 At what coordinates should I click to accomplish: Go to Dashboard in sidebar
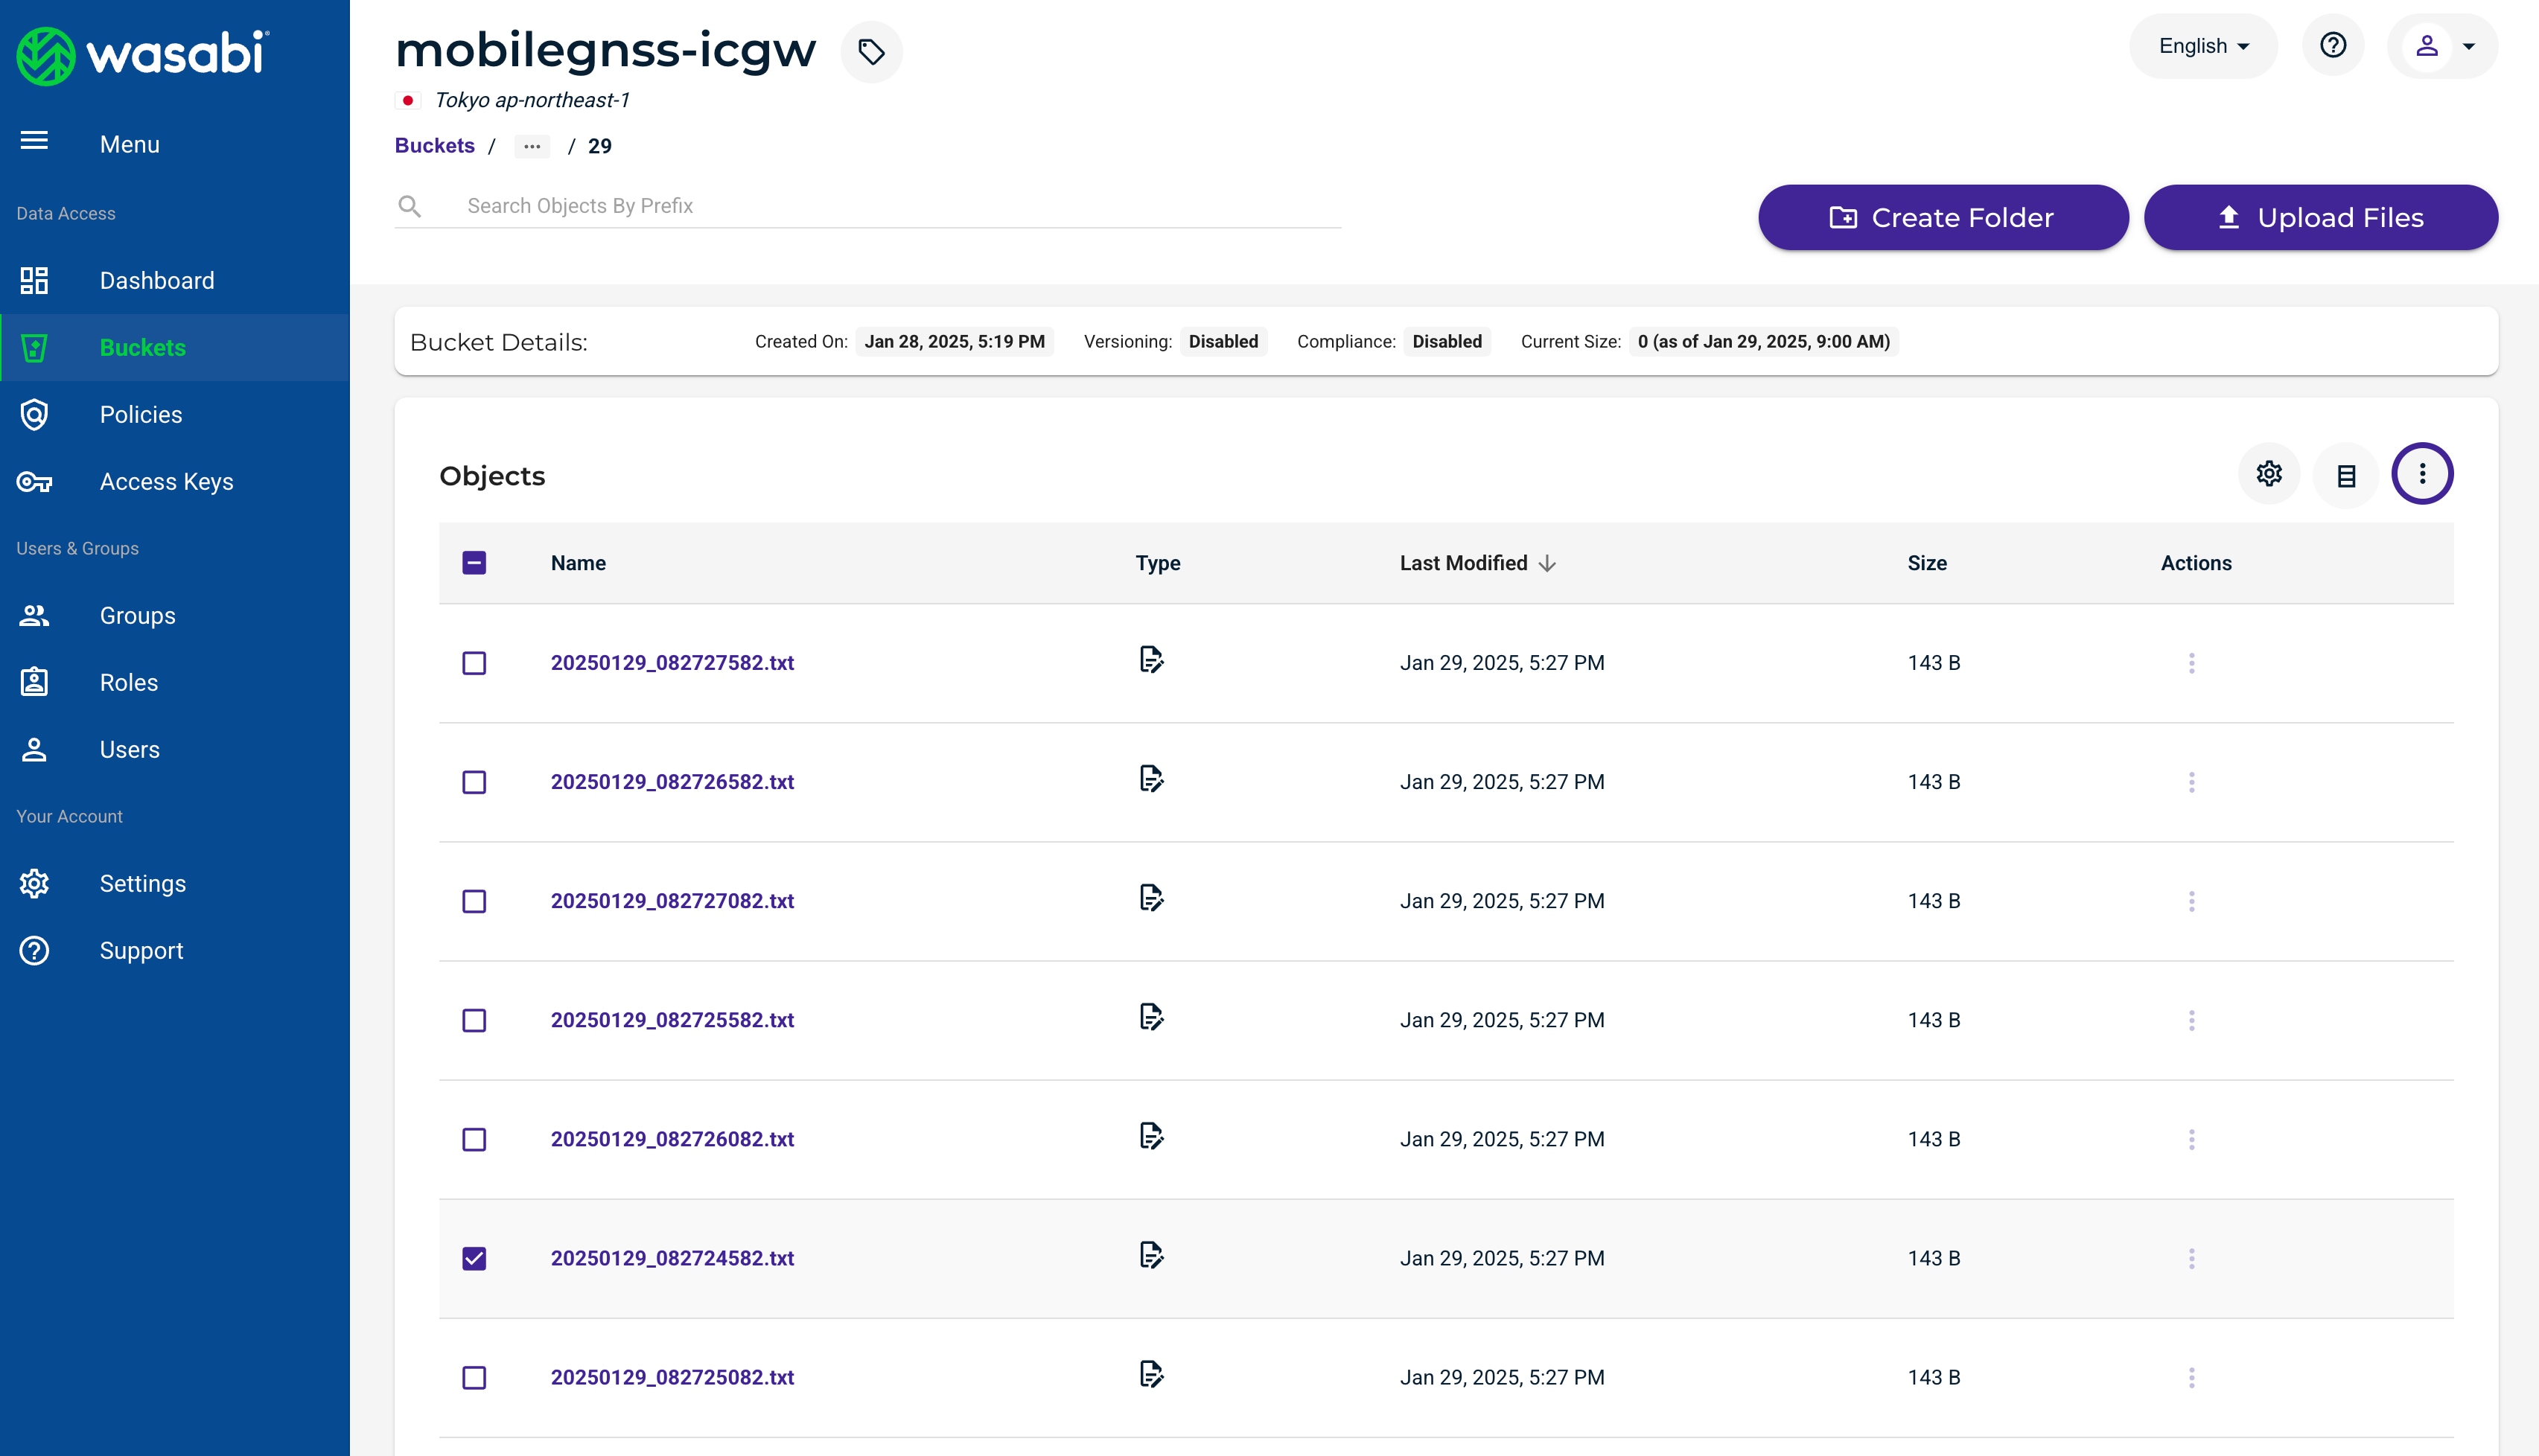click(175, 280)
